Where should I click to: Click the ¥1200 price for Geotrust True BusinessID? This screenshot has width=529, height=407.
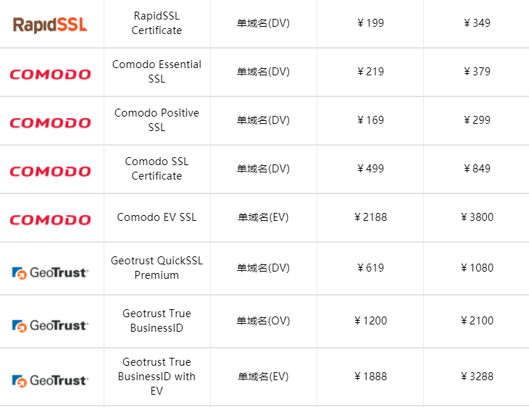coord(370,321)
